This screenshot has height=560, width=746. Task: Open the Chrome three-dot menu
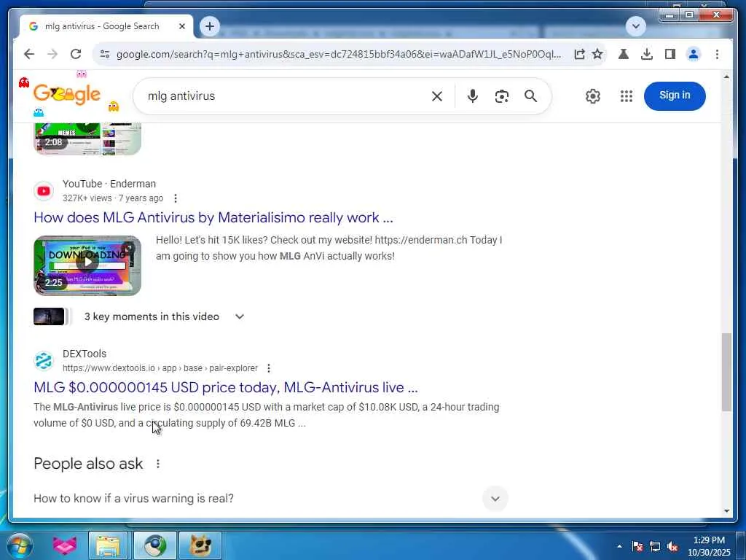click(x=717, y=54)
